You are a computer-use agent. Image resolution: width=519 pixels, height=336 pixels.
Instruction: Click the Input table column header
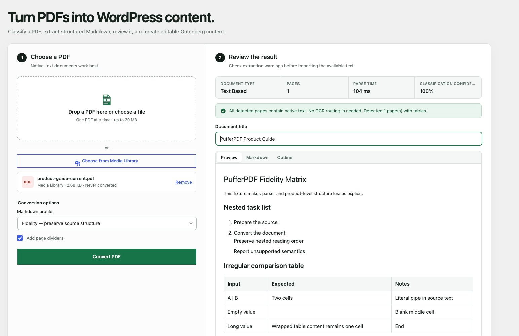click(246, 284)
